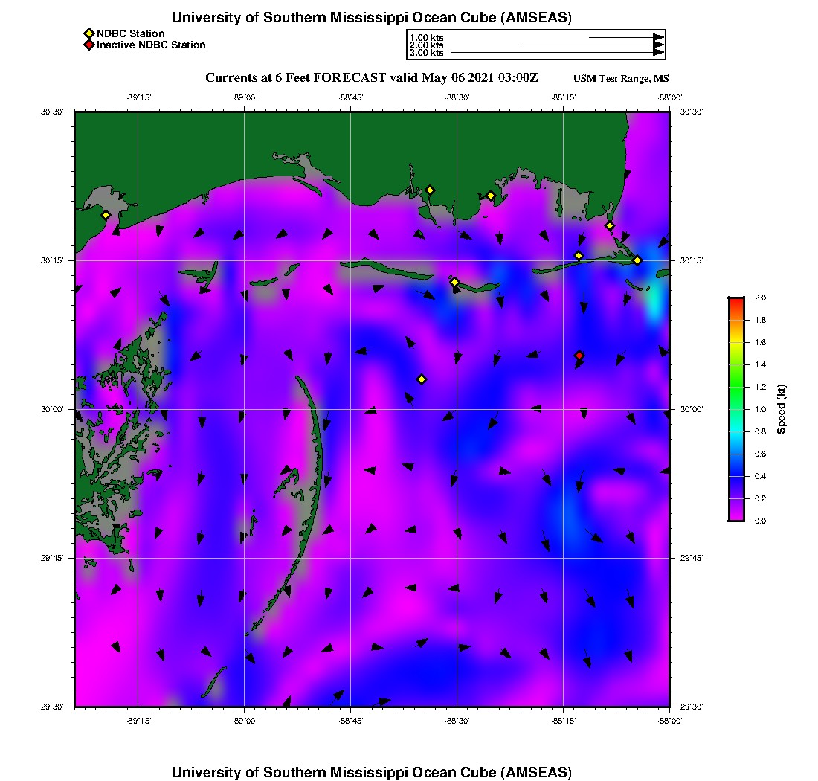The height and width of the screenshot is (781, 818).
Task: Select the "USM Test Range, MS" label
Action: 621,79
